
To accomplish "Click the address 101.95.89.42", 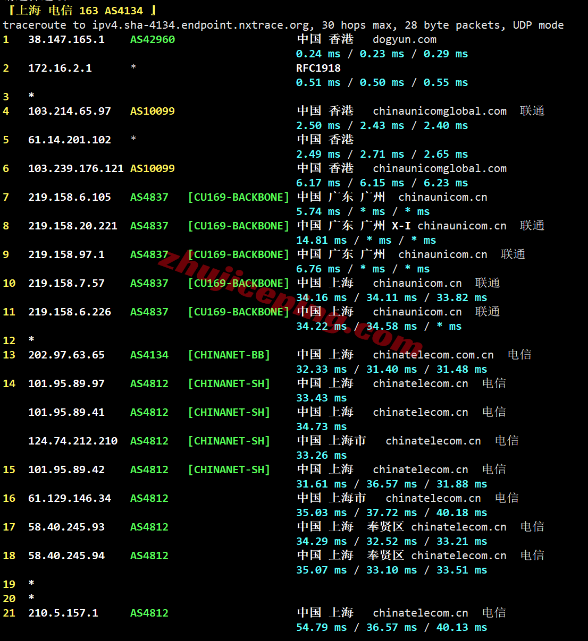I will pyautogui.click(x=66, y=469).
